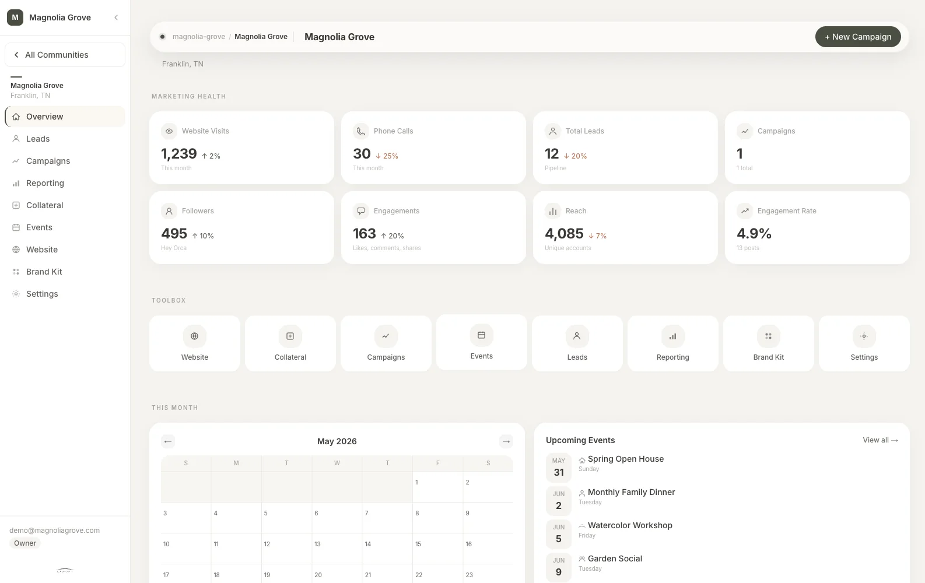This screenshot has height=583, width=925.
Task: Go to next month in calendar
Action: pyautogui.click(x=506, y=441)
